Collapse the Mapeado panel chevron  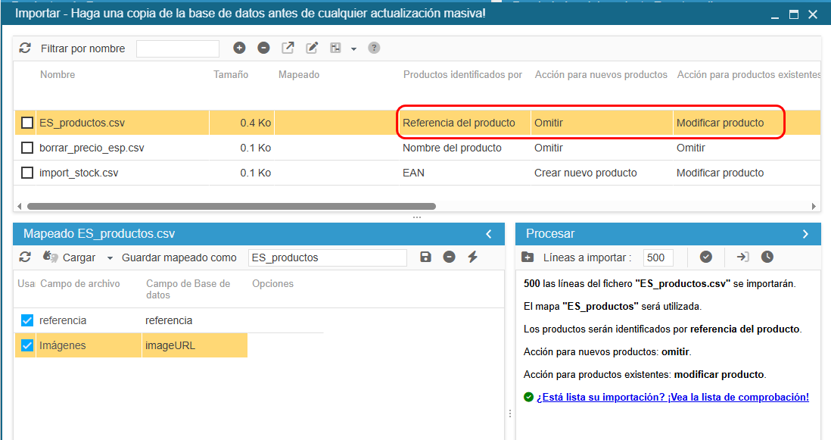[x=489, y=234]
